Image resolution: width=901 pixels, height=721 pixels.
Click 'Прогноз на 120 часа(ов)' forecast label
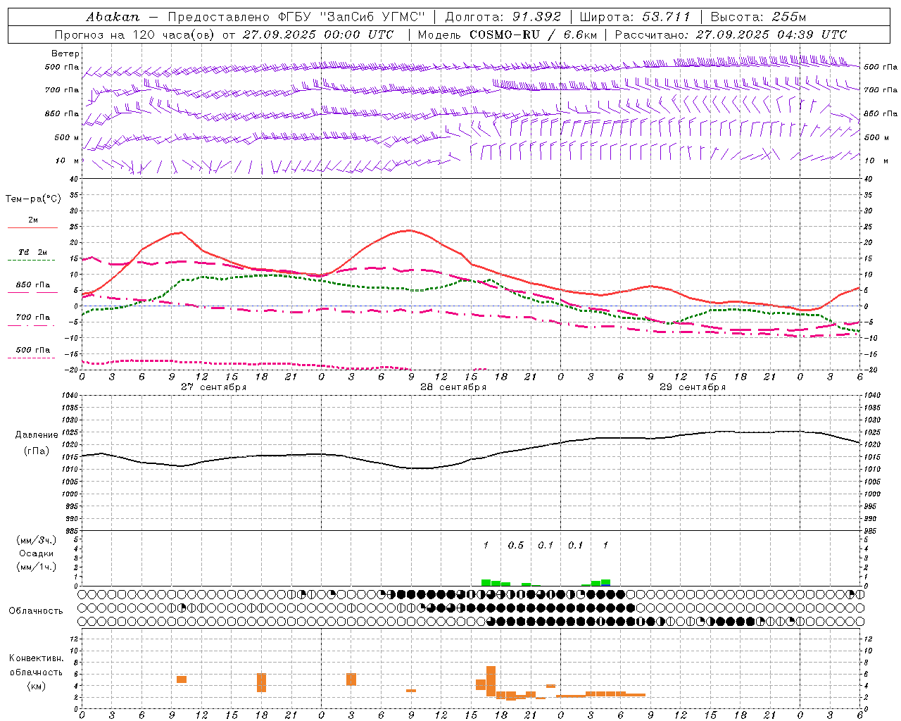[135, 35]
